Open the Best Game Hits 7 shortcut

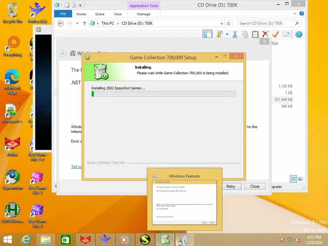click(x=37, y=183)
